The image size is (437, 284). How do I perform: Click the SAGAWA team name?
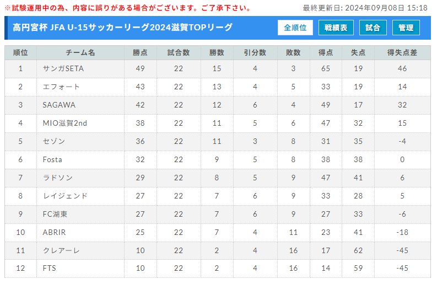(59, 105)
